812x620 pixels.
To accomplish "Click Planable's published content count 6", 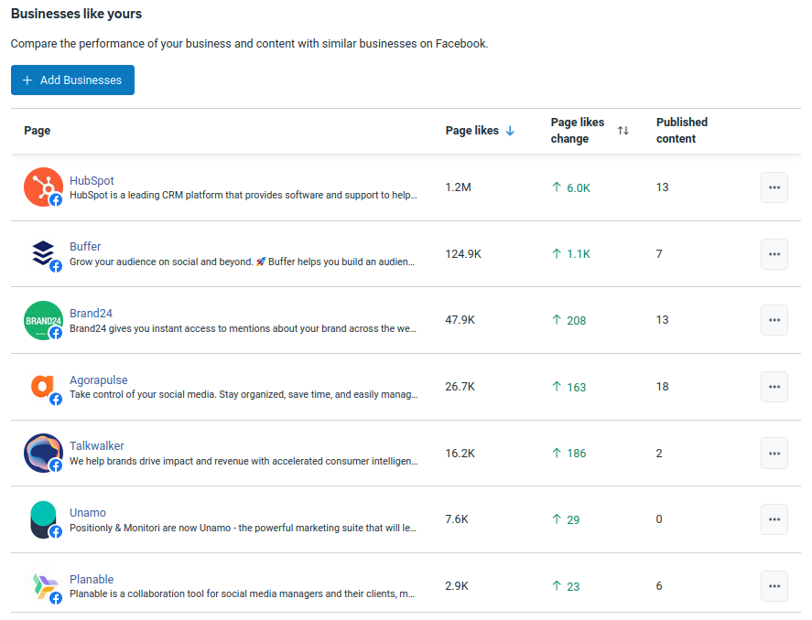I will [x=659, y=586].
